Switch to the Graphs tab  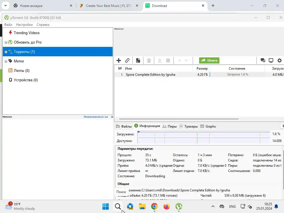point(208,126)
